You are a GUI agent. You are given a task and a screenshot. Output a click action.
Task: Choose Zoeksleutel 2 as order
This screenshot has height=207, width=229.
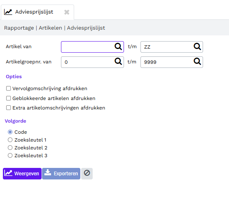pos(10,148)
